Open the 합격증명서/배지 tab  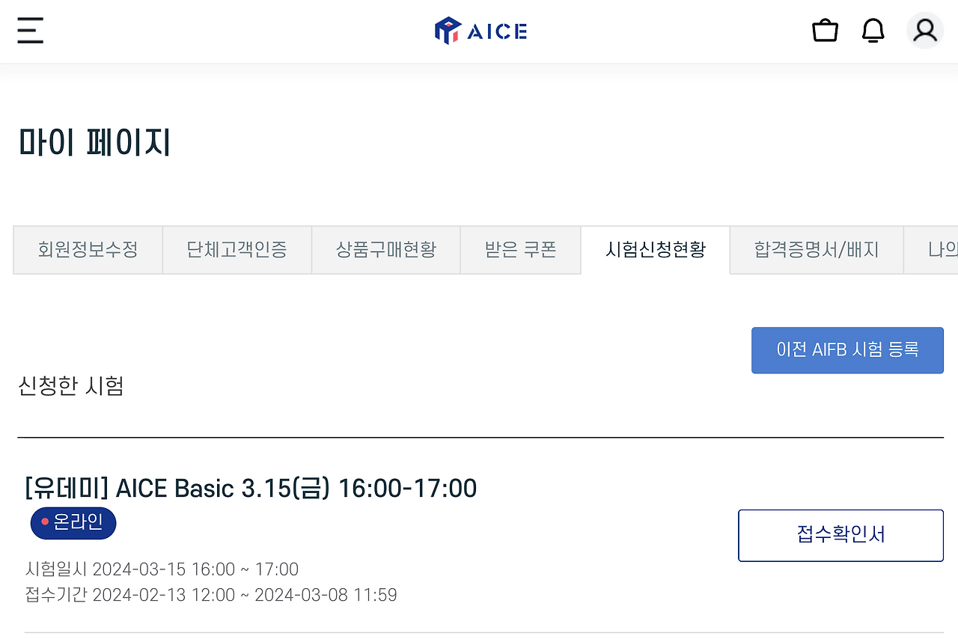[x=816, y=250]
